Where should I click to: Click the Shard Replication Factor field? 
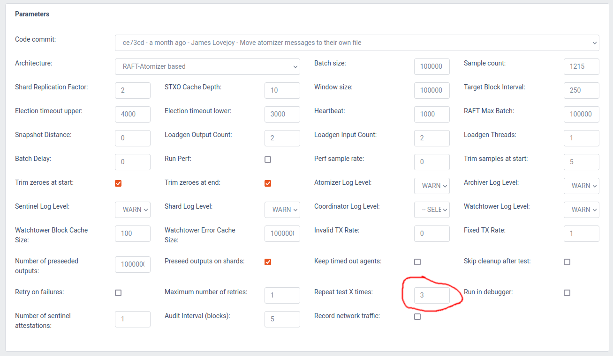(133, 90)
